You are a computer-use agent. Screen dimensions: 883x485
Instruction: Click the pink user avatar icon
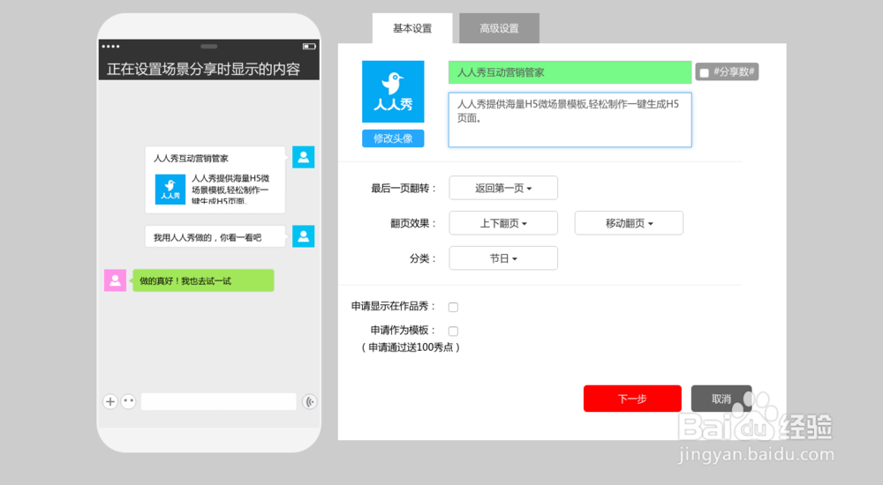click(115, 280)
